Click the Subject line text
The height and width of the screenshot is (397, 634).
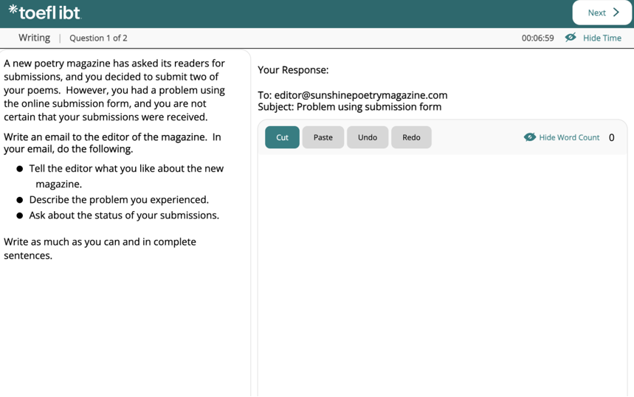350,107
